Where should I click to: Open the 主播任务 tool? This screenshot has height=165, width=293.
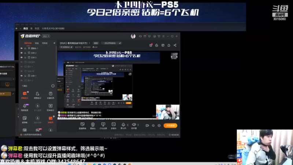click(51, 95)
